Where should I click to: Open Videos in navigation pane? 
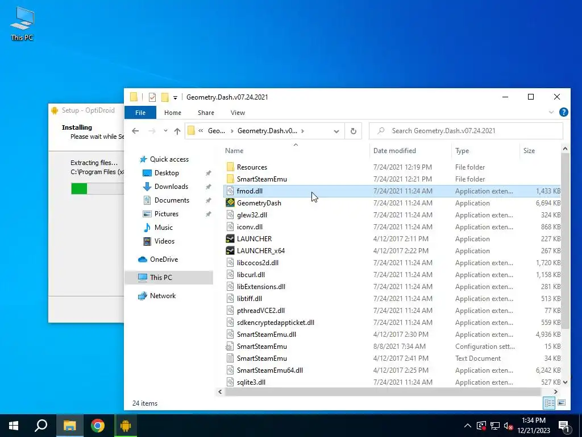(164, 241)
